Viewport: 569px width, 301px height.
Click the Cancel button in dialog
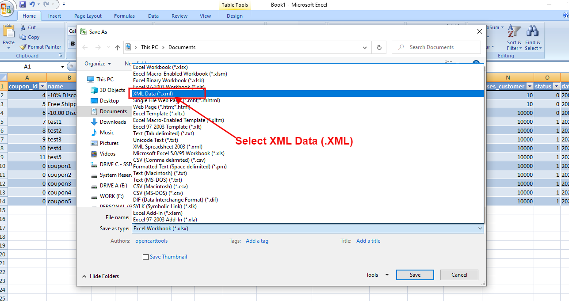[459, 275]
